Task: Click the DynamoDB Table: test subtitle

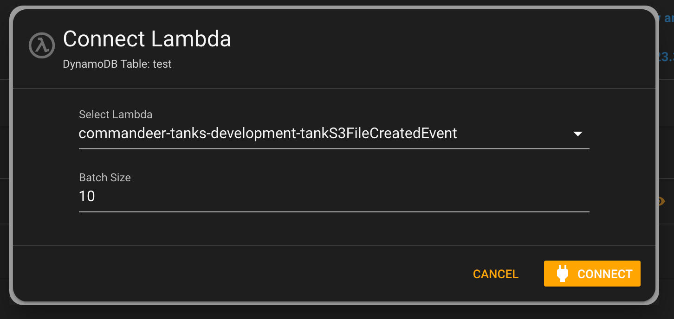Action: (117, 64)
